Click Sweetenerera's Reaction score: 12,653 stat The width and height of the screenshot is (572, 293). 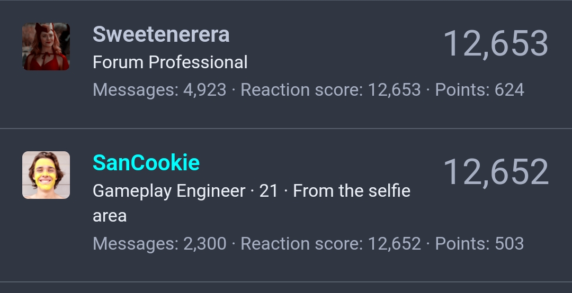pyautogui.click(x=330, y=90)
